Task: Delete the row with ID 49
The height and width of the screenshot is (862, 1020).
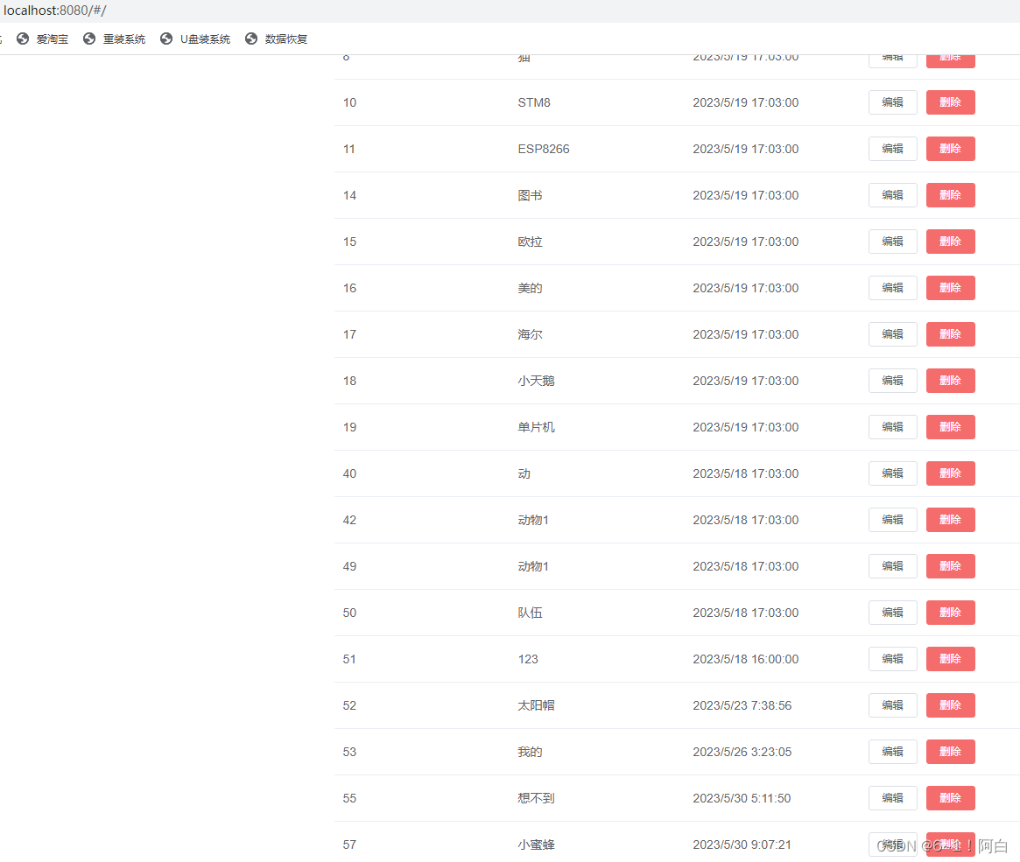Action: coord(951,566)
